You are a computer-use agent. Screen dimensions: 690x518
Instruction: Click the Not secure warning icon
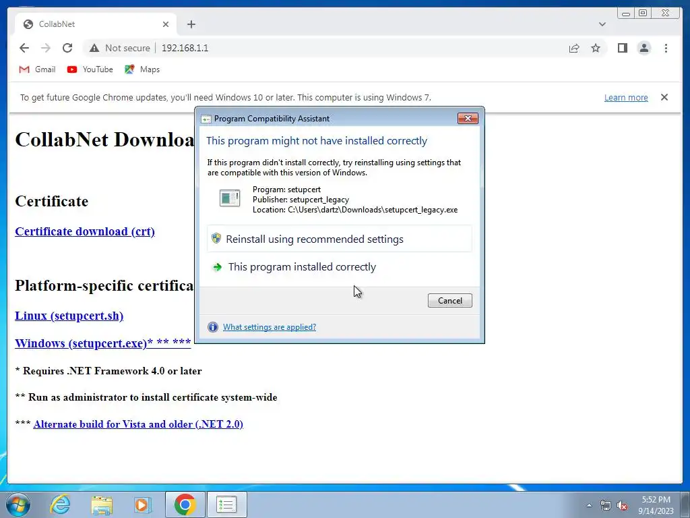tap(94, 48)
